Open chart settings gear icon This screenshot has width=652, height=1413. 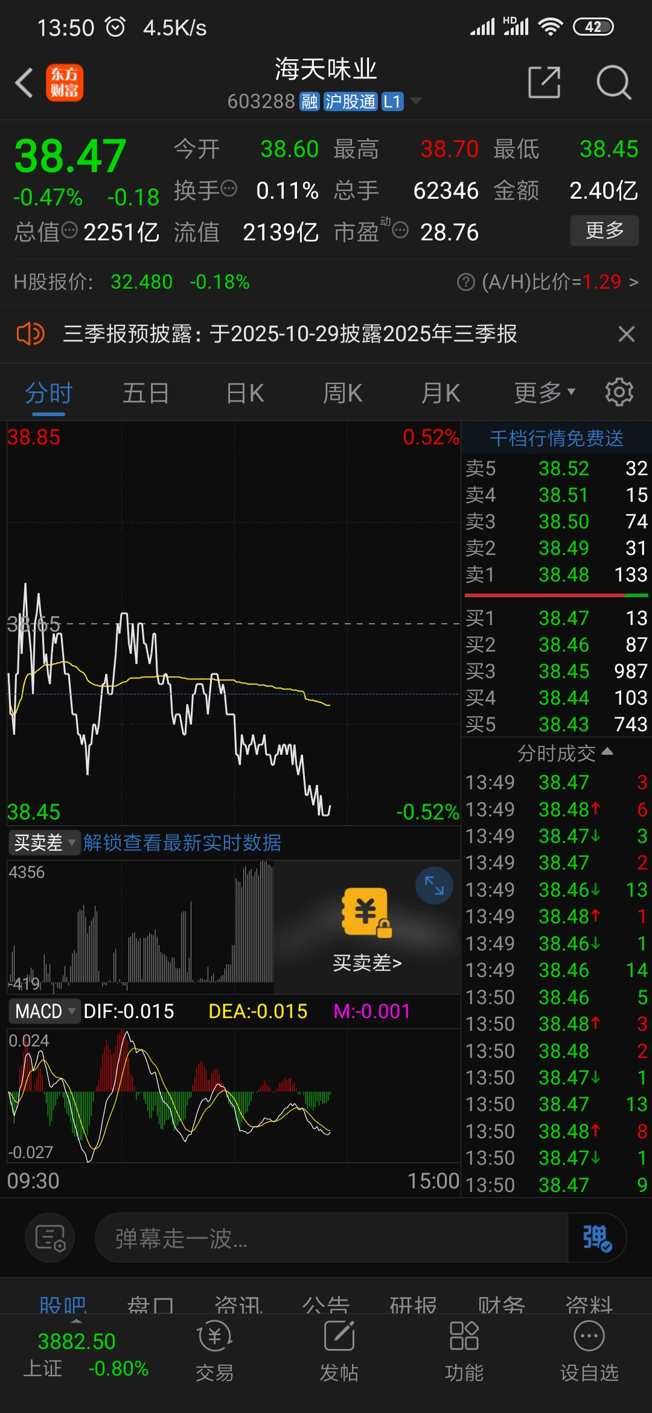pyautogui.click(x=619, y=392)
